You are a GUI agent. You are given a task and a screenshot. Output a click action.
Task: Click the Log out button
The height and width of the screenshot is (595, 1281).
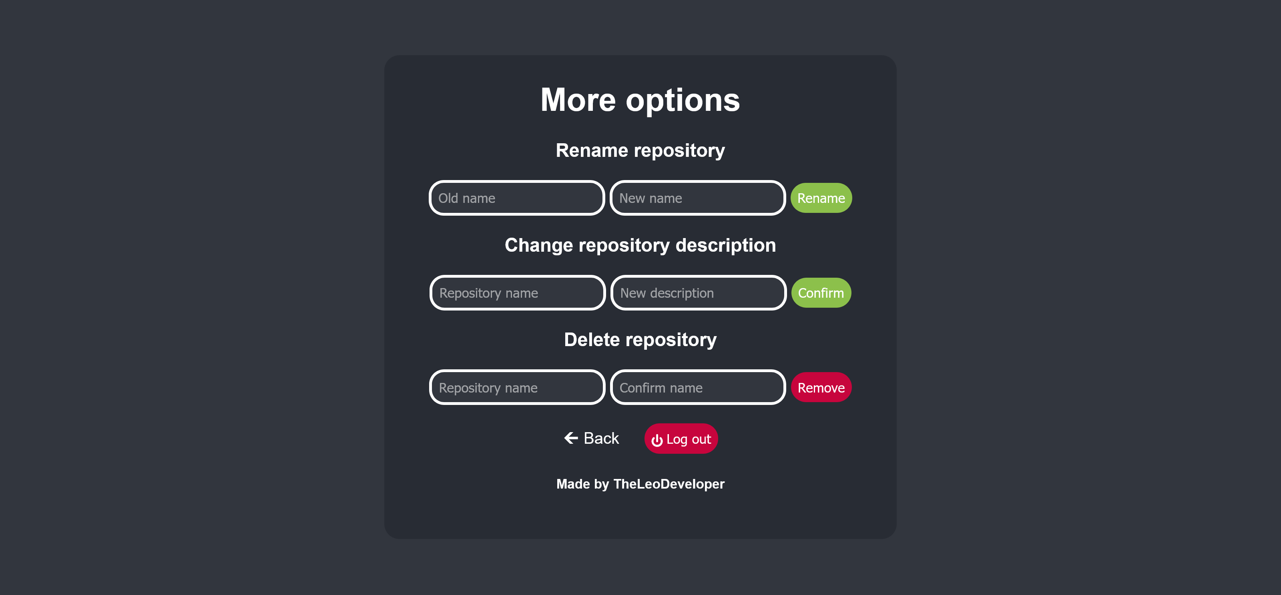pyautogui.click(x=681, y=438)
